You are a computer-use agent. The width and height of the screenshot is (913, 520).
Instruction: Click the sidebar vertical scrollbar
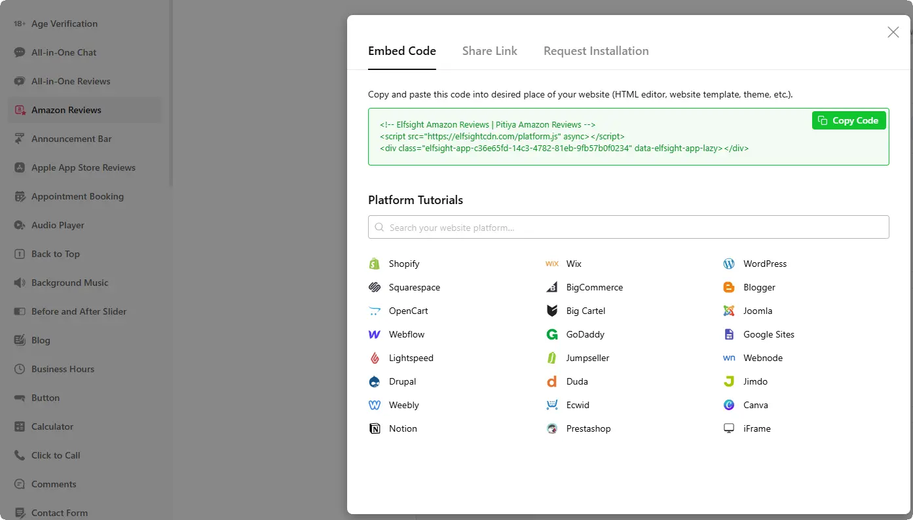pyautogui.click(x=171, y=93)
